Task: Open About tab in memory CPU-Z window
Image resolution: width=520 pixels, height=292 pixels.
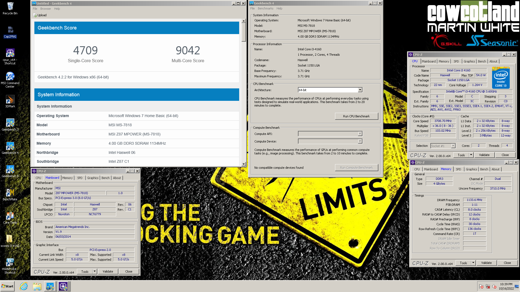Action: pyautogui.click(x=496, y=169)
